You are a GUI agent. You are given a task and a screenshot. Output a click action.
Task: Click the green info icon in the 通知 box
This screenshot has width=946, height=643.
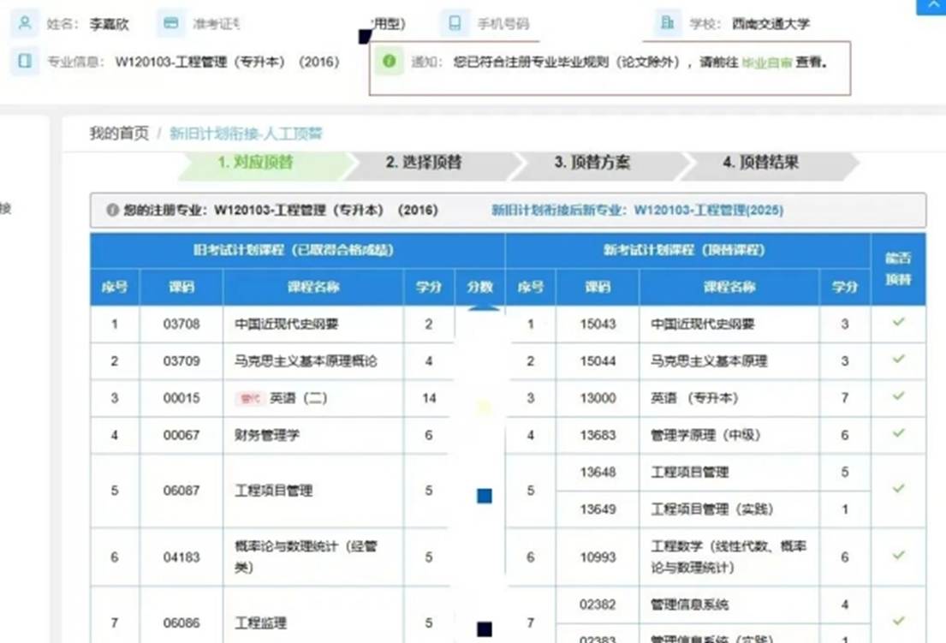tap(390, 61)
